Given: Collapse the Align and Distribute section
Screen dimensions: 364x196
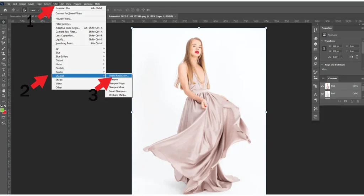Looking at the screenshot, I should (322, 65).
